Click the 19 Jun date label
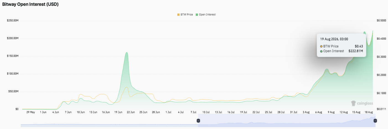The width and height of the screenshot is (388, 129). click(118, 112)
